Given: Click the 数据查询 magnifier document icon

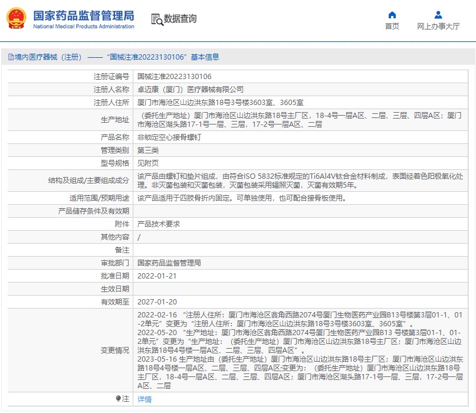Looking at the screenshot, I should click(x=156, y=19).
